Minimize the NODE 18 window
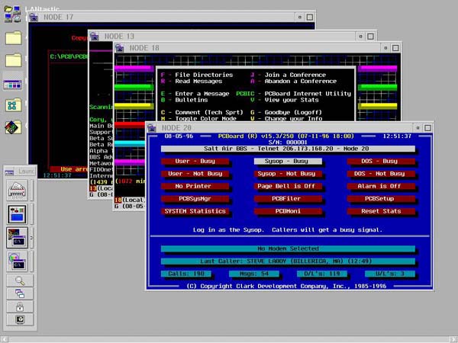The width and height of the screenshot is (458, 343). click(x=385, y=48)
